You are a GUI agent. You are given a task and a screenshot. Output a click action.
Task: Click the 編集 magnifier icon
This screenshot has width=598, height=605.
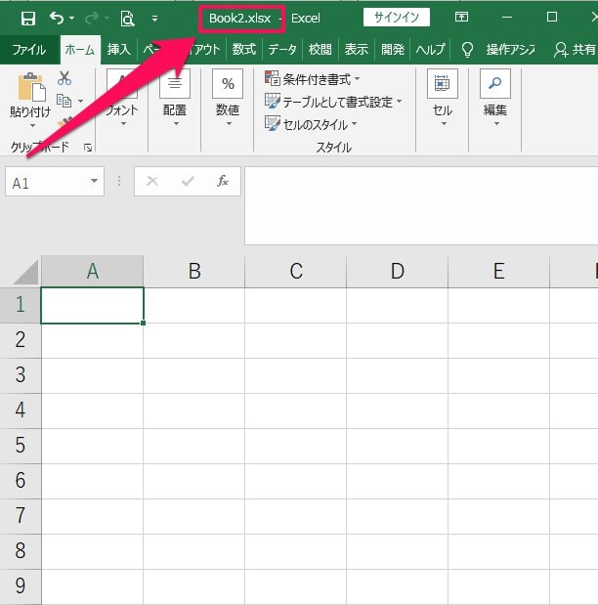pos(495,83)
